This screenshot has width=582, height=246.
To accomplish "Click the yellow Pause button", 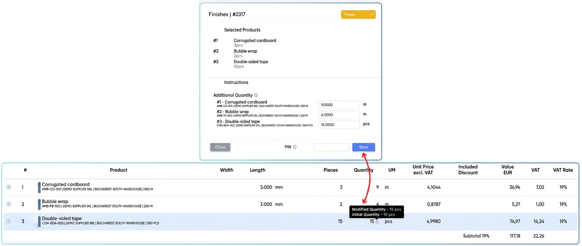I will click(x=355, y=15).
